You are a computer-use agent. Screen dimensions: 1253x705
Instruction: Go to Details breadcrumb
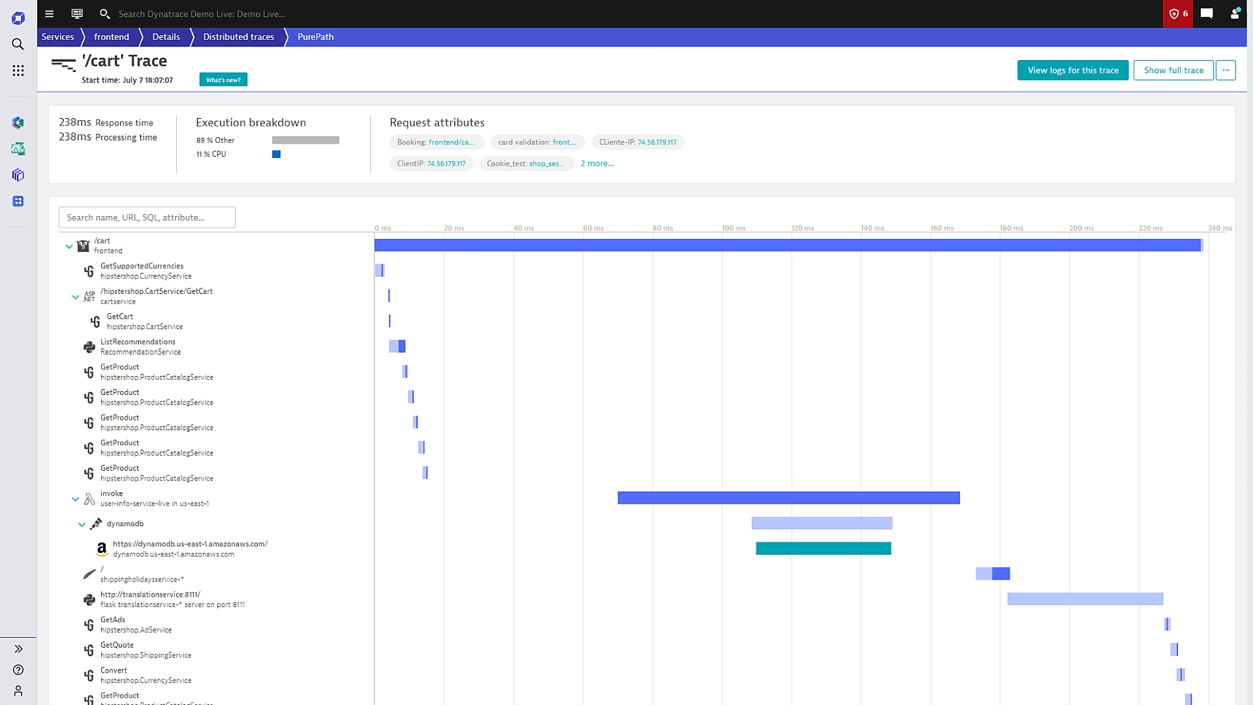(x=166, y=37)
